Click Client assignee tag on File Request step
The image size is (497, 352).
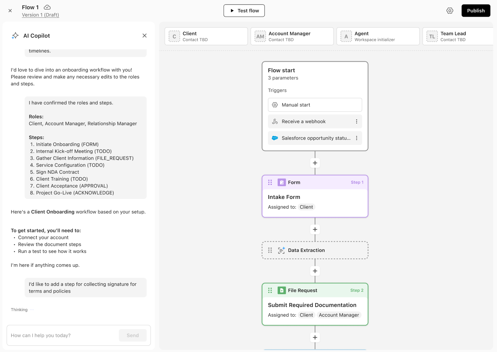(306, 315)
